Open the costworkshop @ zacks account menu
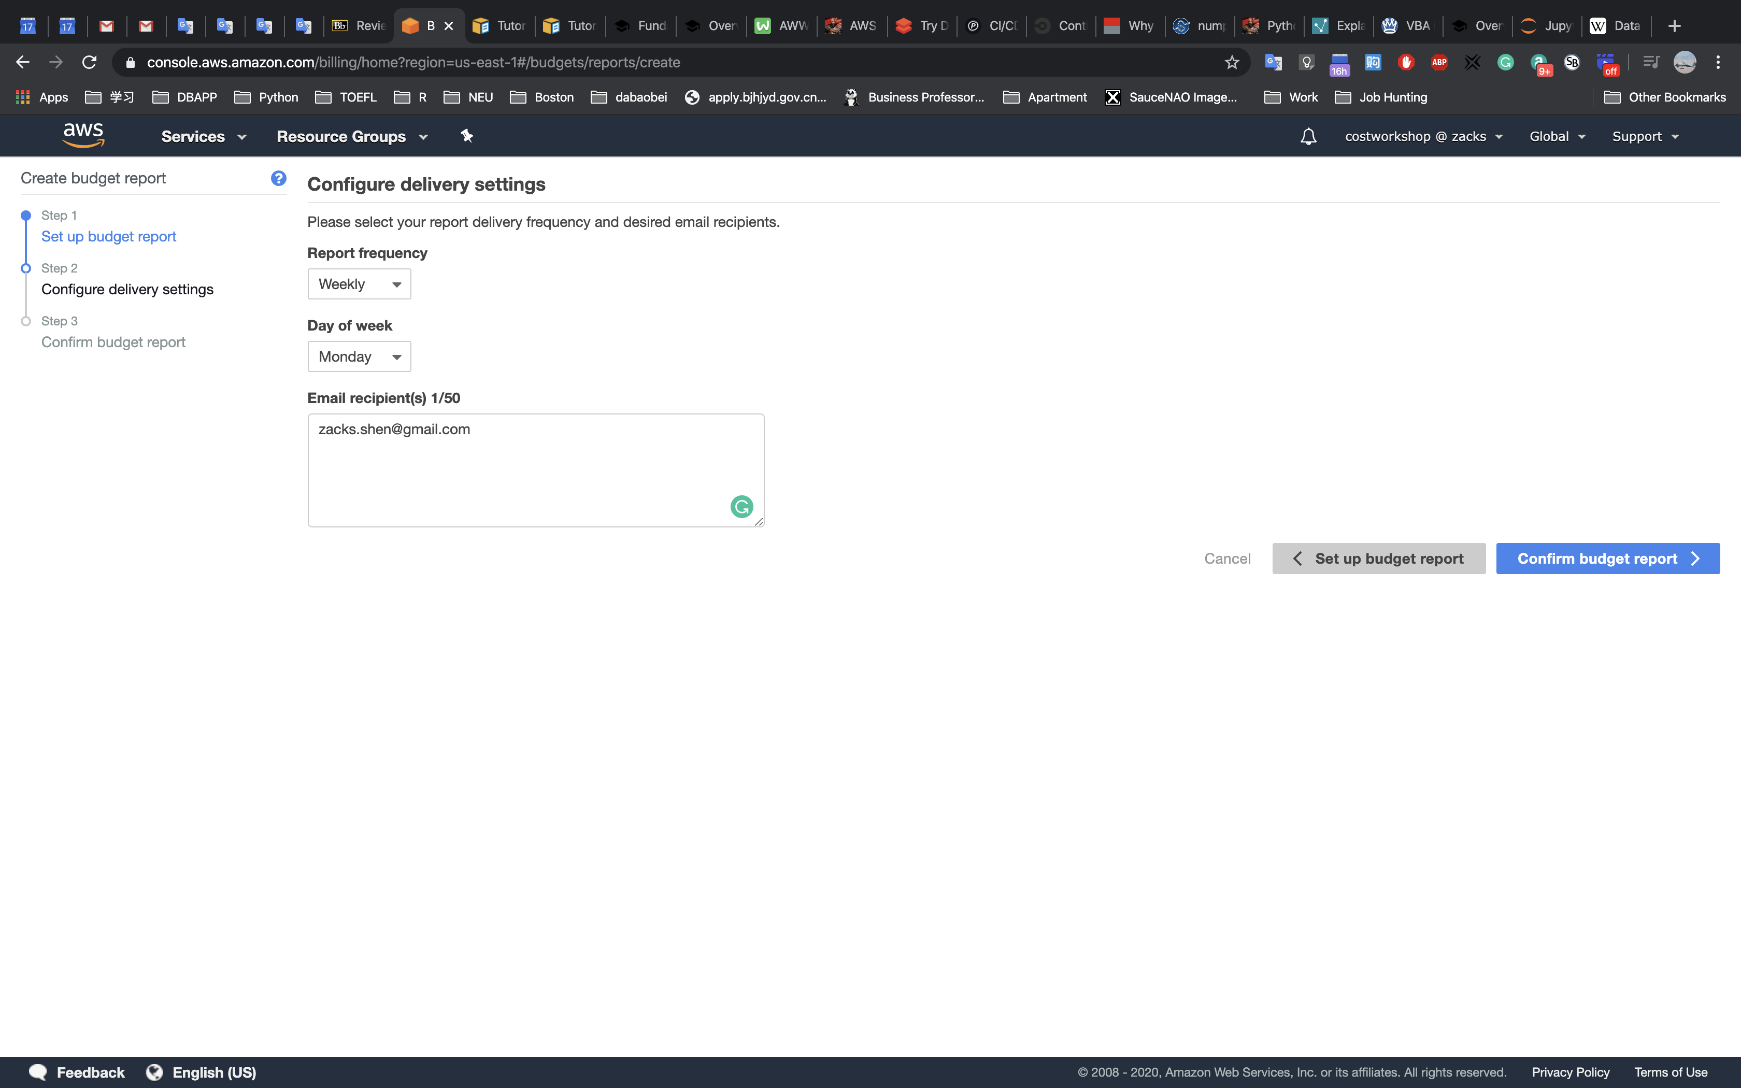1741x1088 pixels. coord(1423,137)
